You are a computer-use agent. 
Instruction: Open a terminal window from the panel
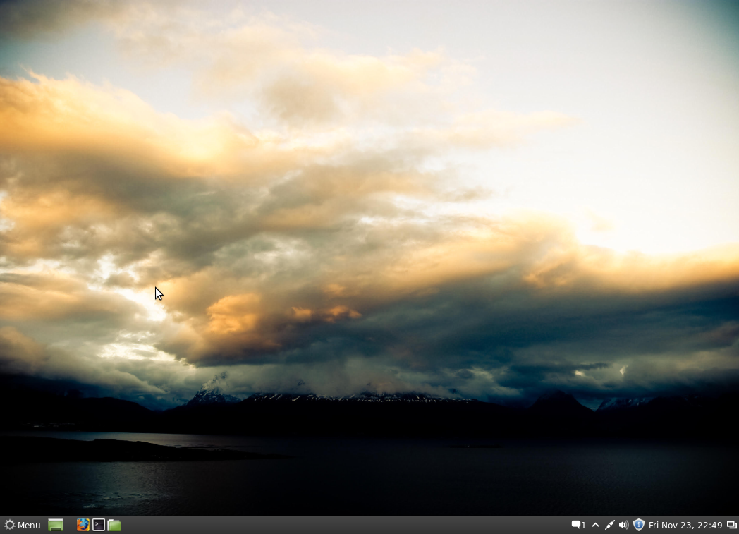click(99, 525)
